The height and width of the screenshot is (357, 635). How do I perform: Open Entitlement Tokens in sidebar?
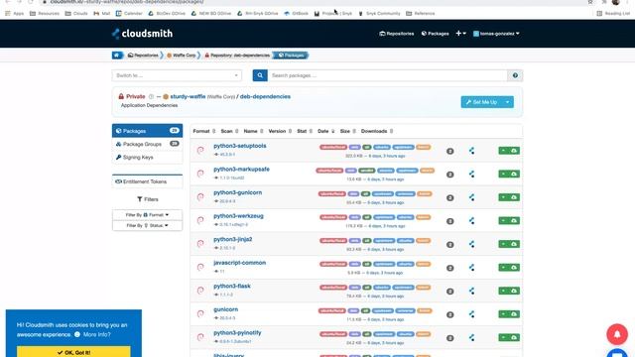pos(148,181)
